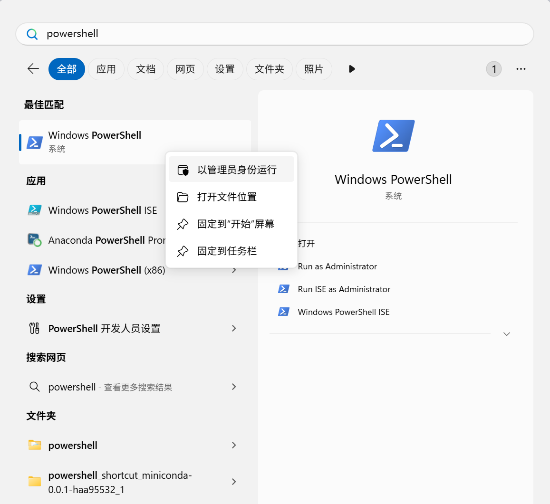Click the round badge showing 1

click(x=493, y=69)
